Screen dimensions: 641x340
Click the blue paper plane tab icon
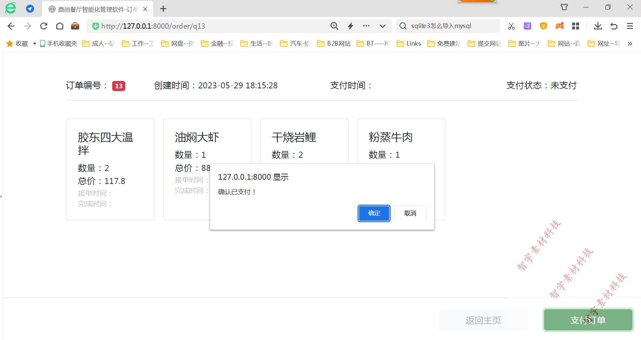[x=30, y=9]
